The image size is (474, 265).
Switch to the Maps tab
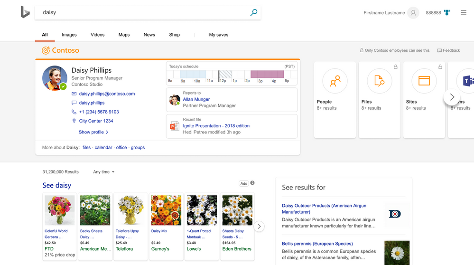tap(124, 35)
